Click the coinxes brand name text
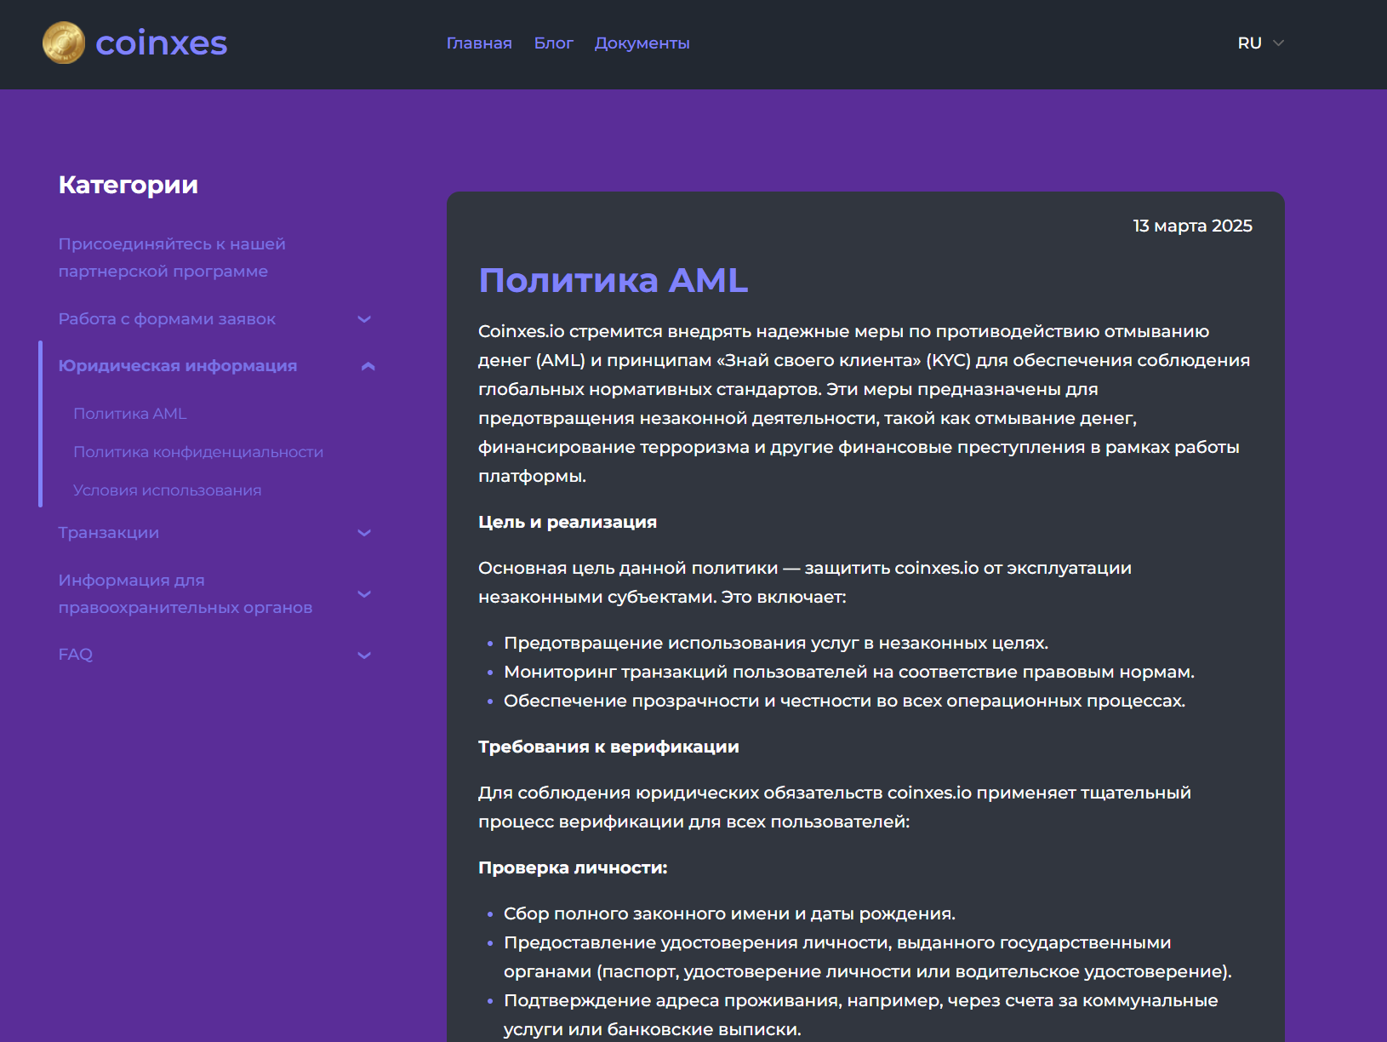Screen dimensions: 1387x1042 [162, 43]
